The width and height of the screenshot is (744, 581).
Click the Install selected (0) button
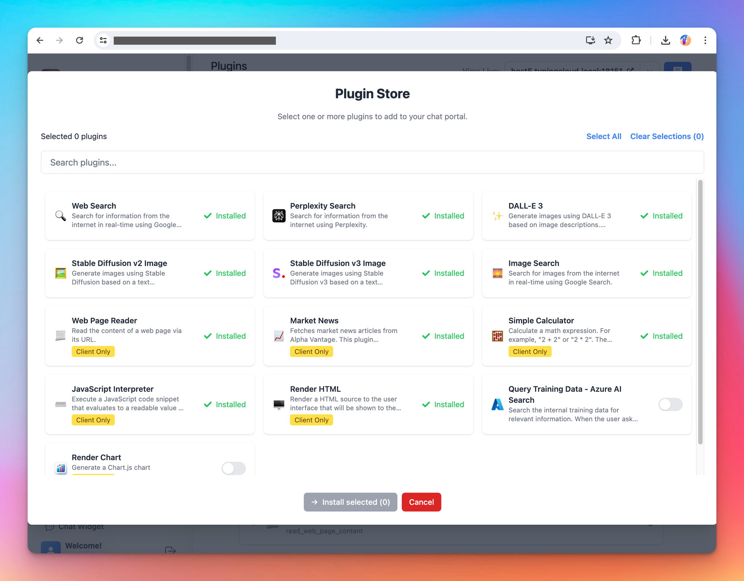(351, 502)
